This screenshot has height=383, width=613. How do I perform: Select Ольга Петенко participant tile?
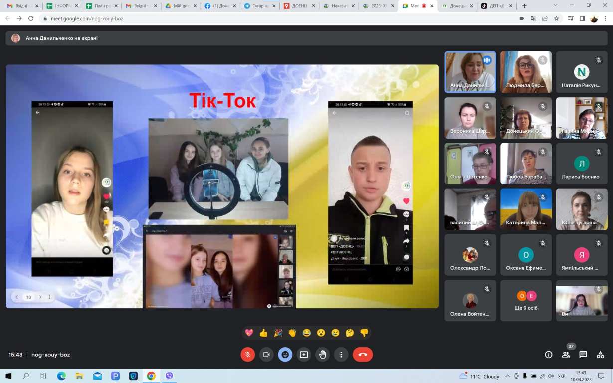point(470,164)
